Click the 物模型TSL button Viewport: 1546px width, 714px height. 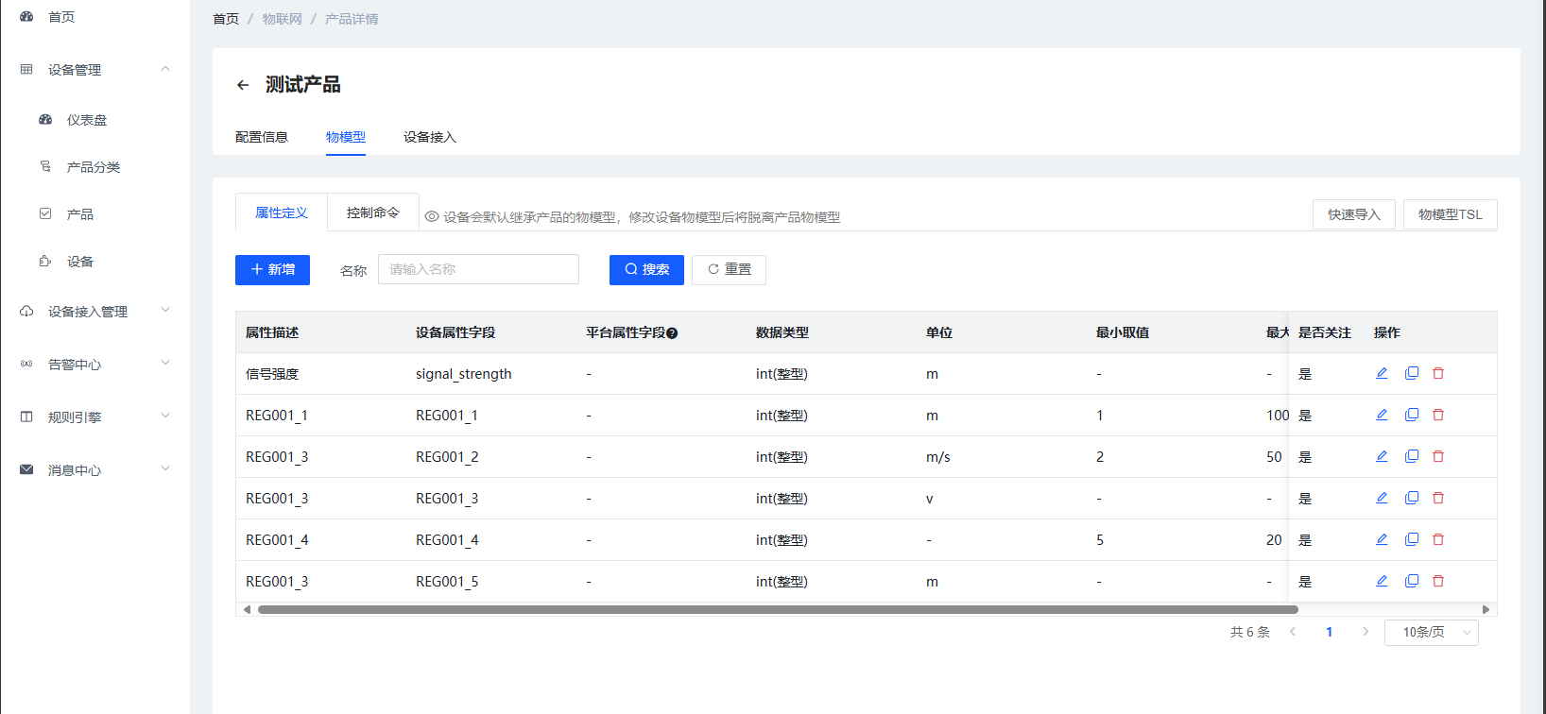click(1451, 214)
